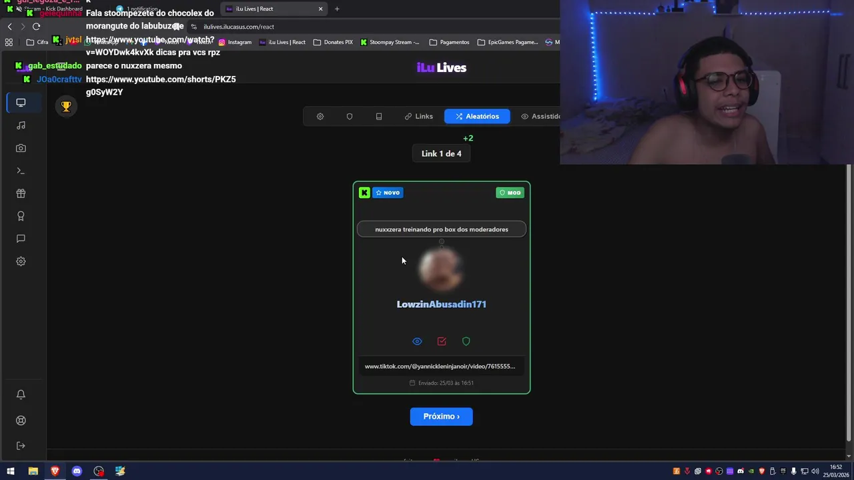
Task: Open the Brave browser taskbar icon
Action: [x=55, y=471]
